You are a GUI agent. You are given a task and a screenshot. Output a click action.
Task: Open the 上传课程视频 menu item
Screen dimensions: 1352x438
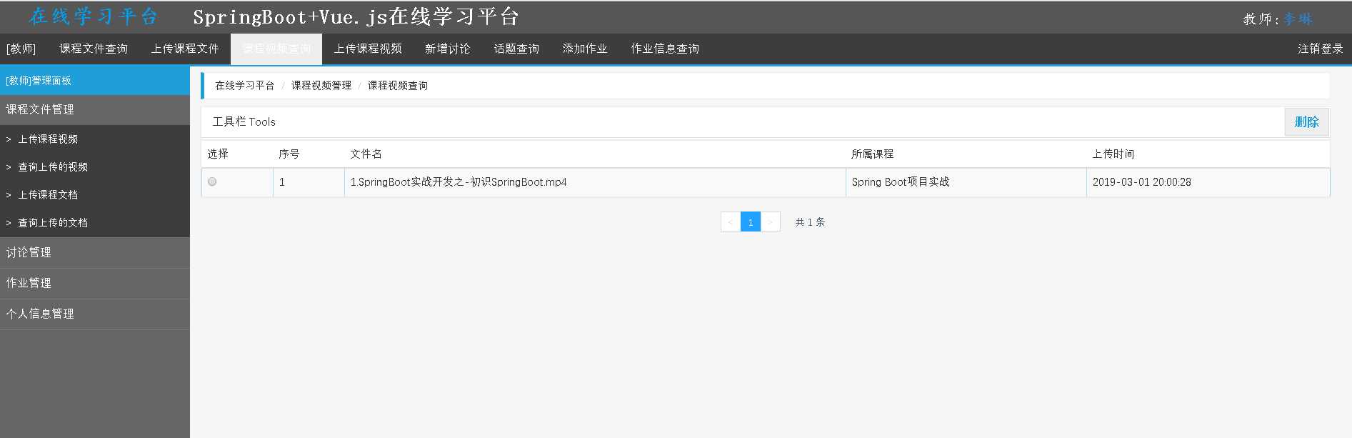[368, 49]
